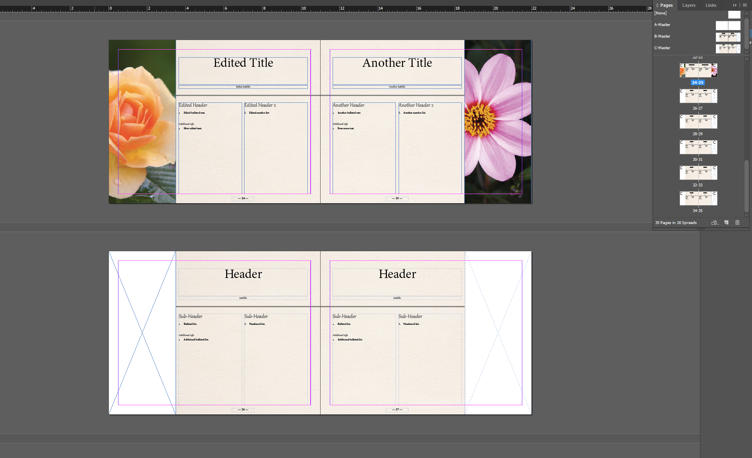Click the [None] master blank thumbnail
Image resolution: width=752 pixels, height=458 pixels.
[x=734, y=14]
